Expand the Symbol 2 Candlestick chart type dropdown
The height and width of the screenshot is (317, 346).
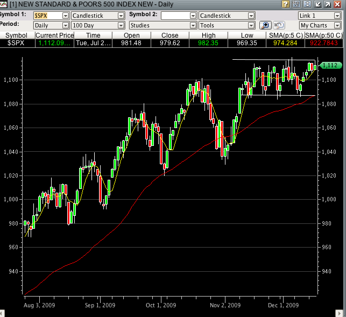227,16
